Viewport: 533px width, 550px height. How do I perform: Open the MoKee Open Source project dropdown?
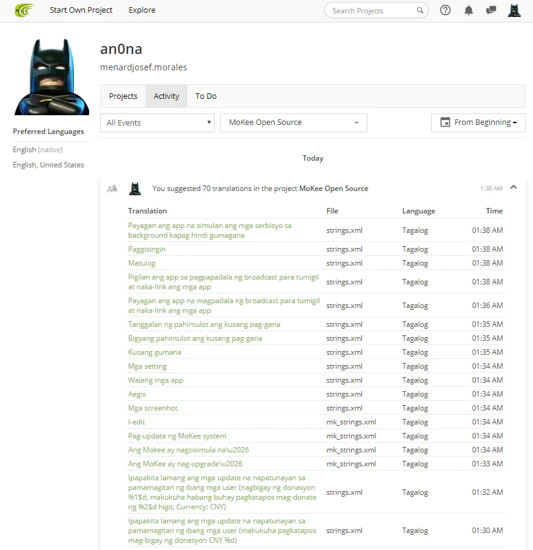click(x=293, y=122)
